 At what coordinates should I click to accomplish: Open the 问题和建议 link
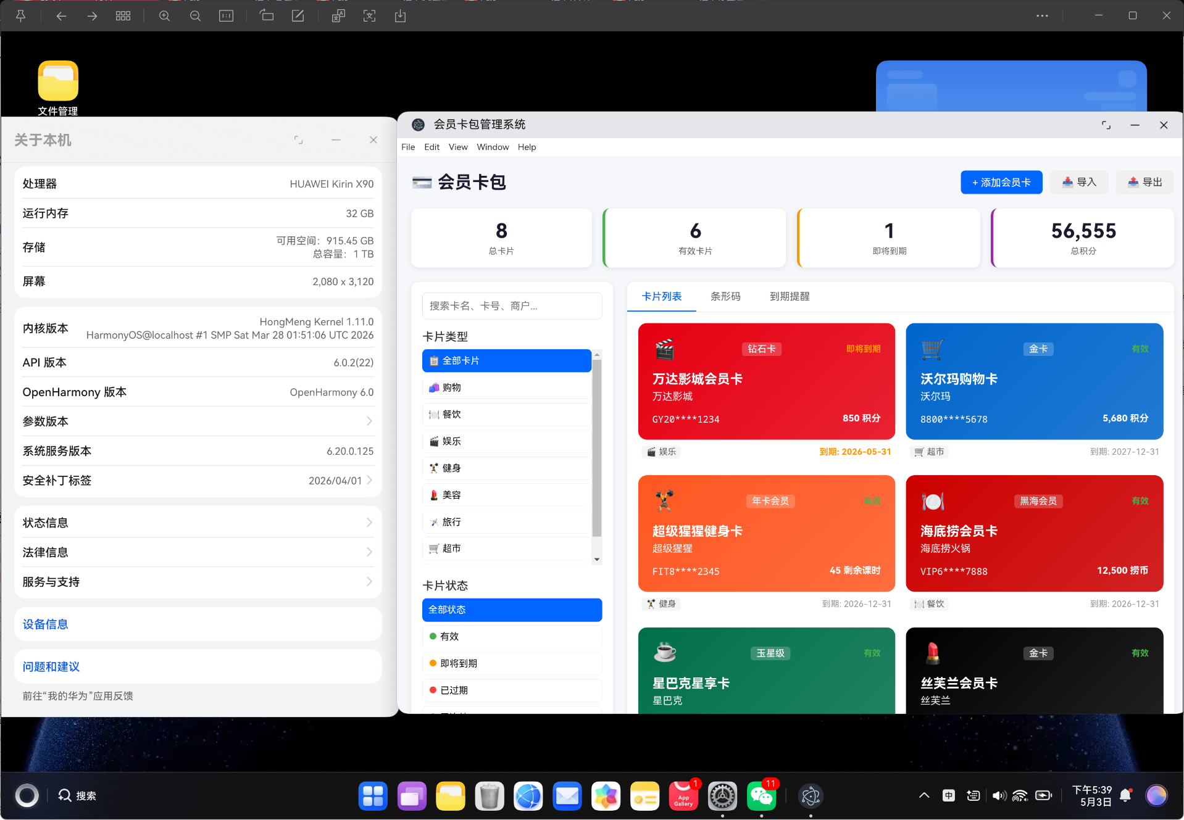(x=51, y=667)
